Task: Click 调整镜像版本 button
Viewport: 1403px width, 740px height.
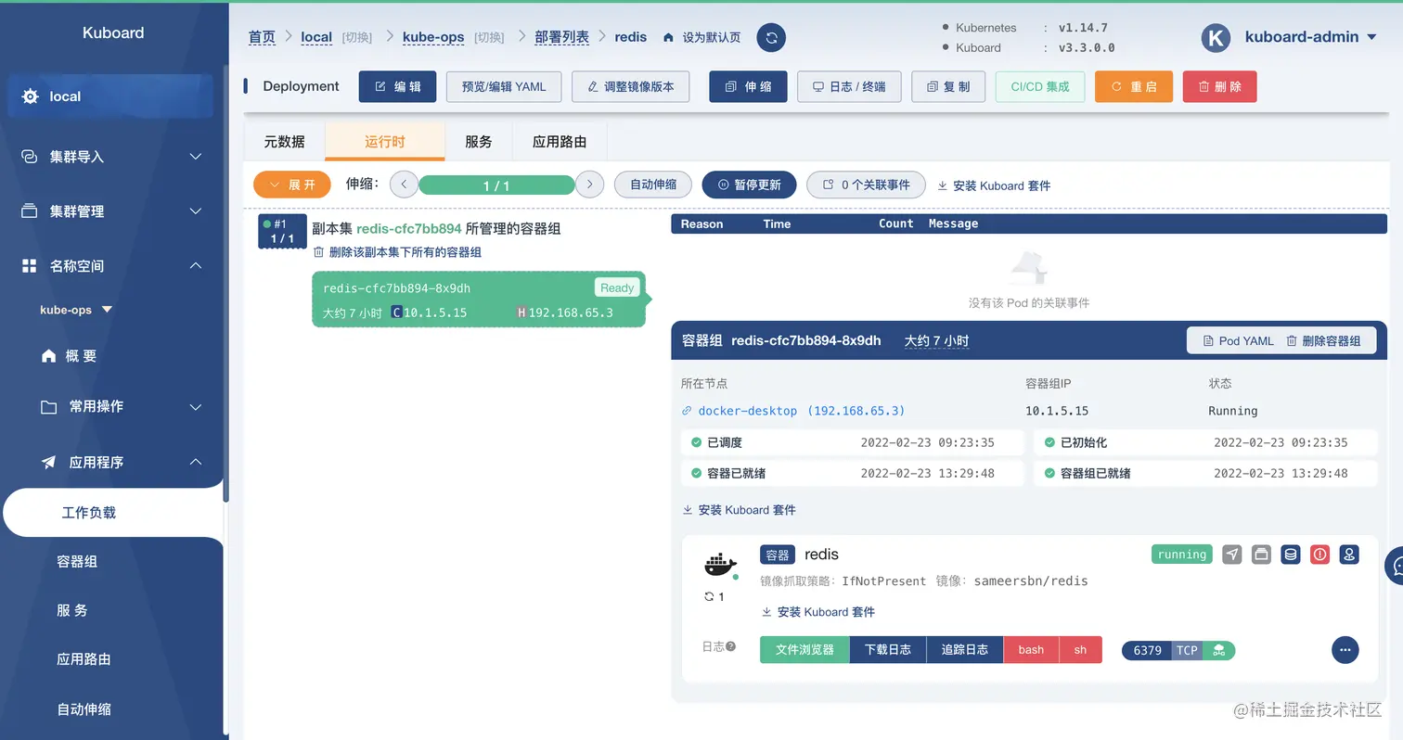Action: click(x=630, y=86)
